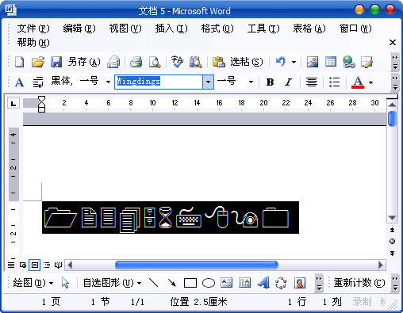403x313 pixels.
Task: Insert hyperlink globe icon
Action: [x=349, y=62]
